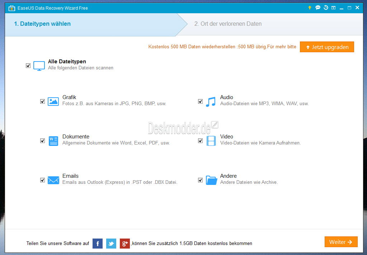Click the Dokumente label
The width and height of the screenshot is (367, 255).
[76, 137]
